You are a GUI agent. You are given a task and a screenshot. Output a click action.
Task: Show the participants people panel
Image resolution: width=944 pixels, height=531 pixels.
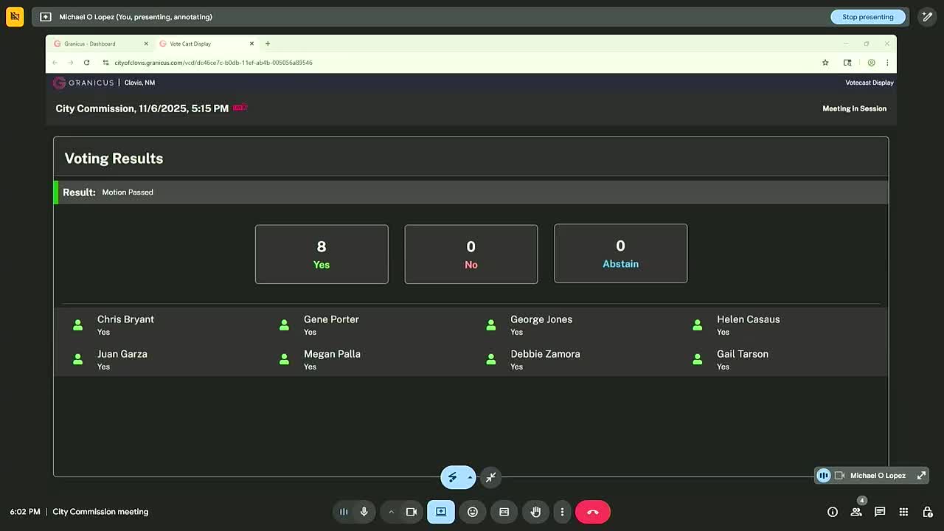point(856,512)
